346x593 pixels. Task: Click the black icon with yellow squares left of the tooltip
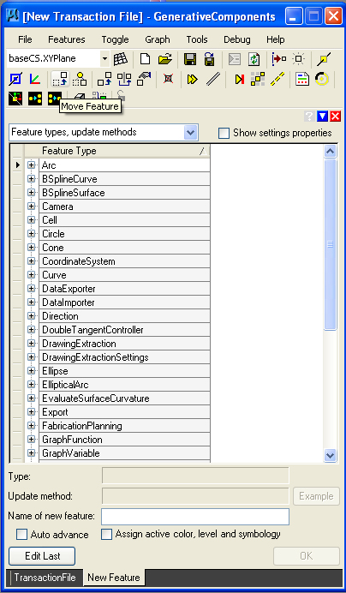(55, 99)
